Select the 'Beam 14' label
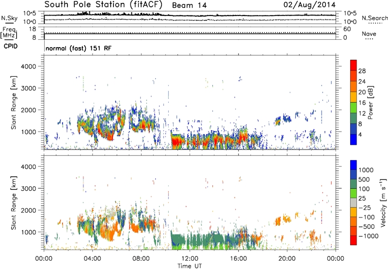388x269 pixels. (x=189, y=5)
